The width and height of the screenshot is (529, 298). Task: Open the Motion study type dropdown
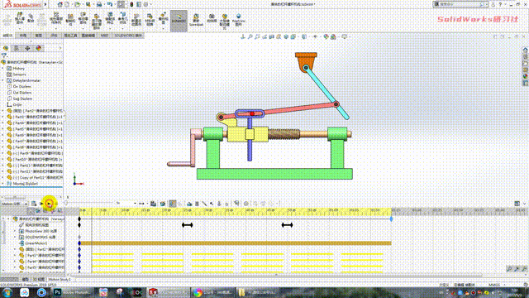pyautogui.click(x=15, y=204)
